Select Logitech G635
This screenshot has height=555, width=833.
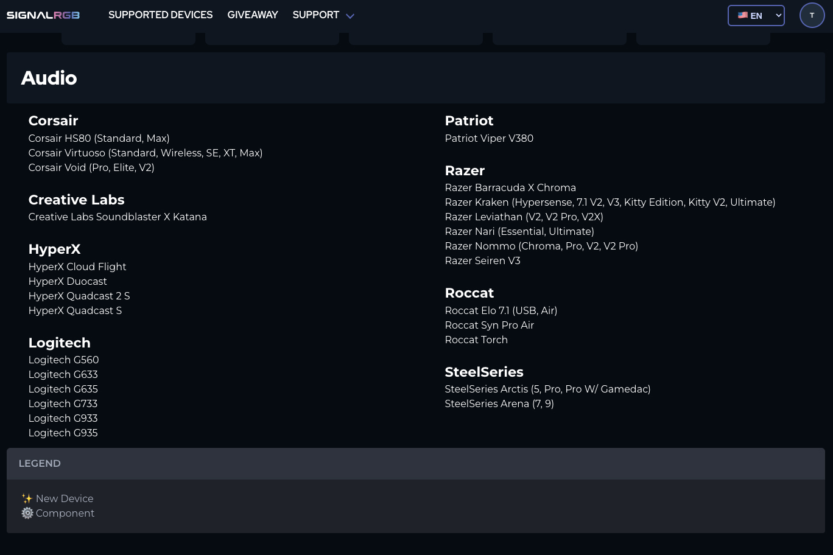pos(63,389)
